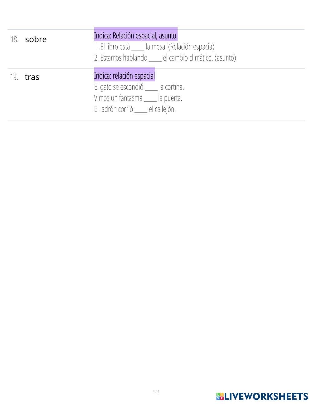Click the Liveworksheets colored squares logo icon
The height and width of the screenshot is (404, 312).
pyautogui.click(x=220, y=396)
